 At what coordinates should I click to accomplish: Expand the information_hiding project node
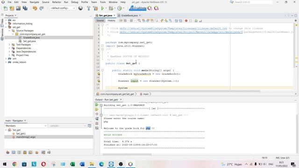point(6,24)
